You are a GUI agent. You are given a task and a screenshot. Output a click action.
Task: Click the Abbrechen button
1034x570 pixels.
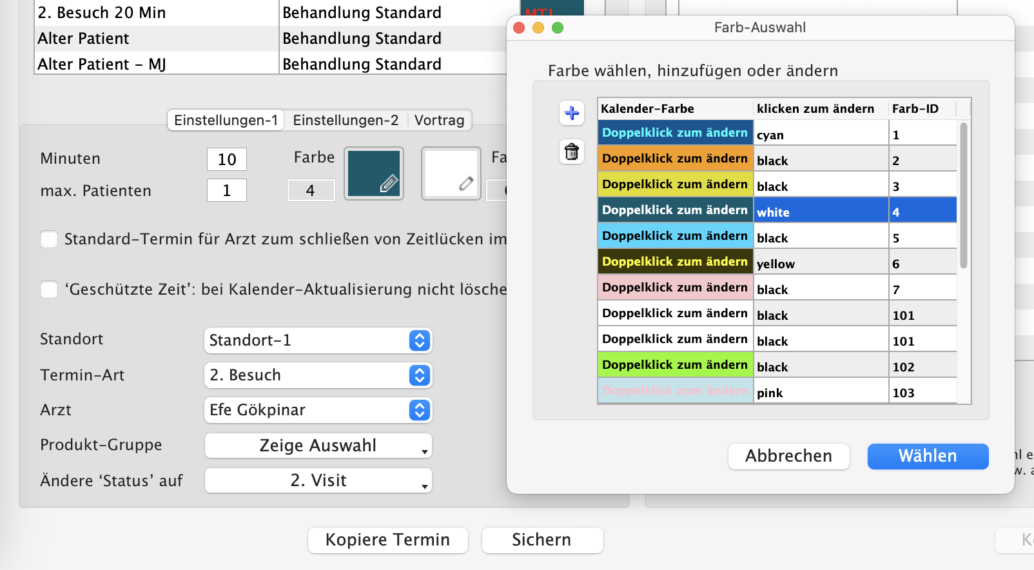click(788, 457)
